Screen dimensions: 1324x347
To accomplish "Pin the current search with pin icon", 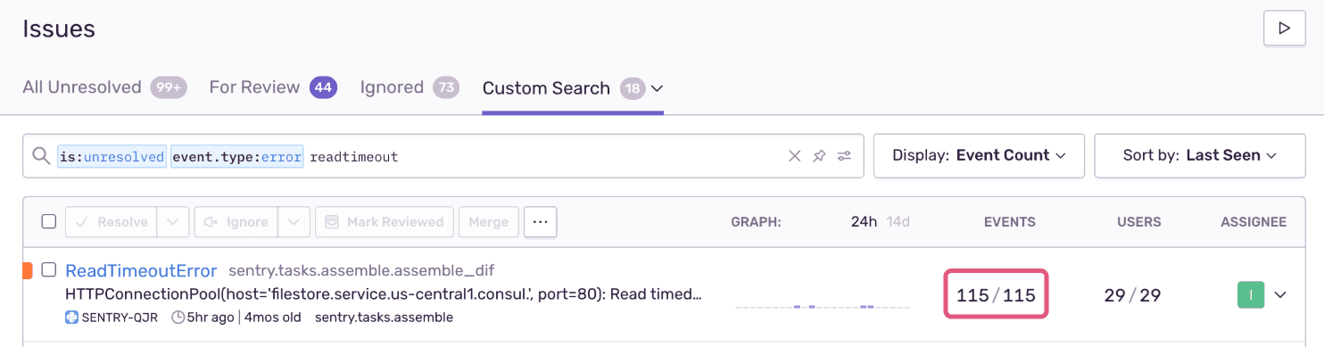I will click(x=819, y=156).
